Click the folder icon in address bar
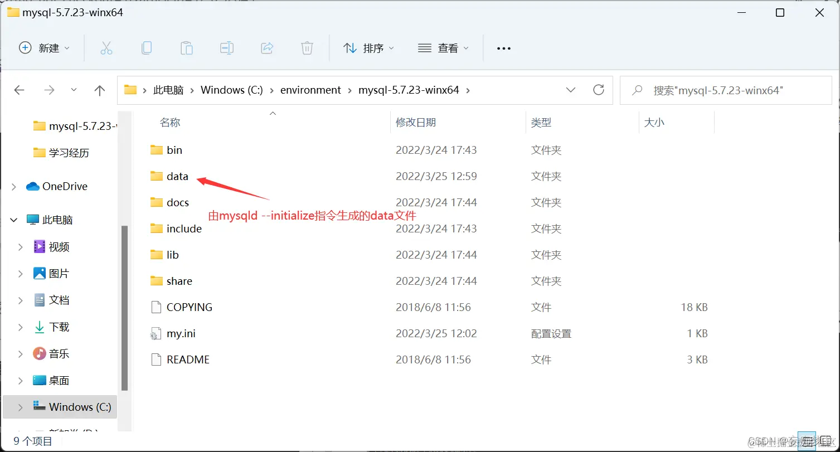Screen dimensions: 840x452 130,90
